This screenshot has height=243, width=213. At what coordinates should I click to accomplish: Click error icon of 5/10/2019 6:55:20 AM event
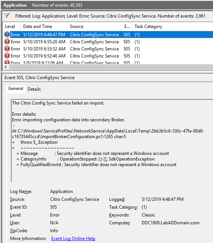tap(7, 41)
